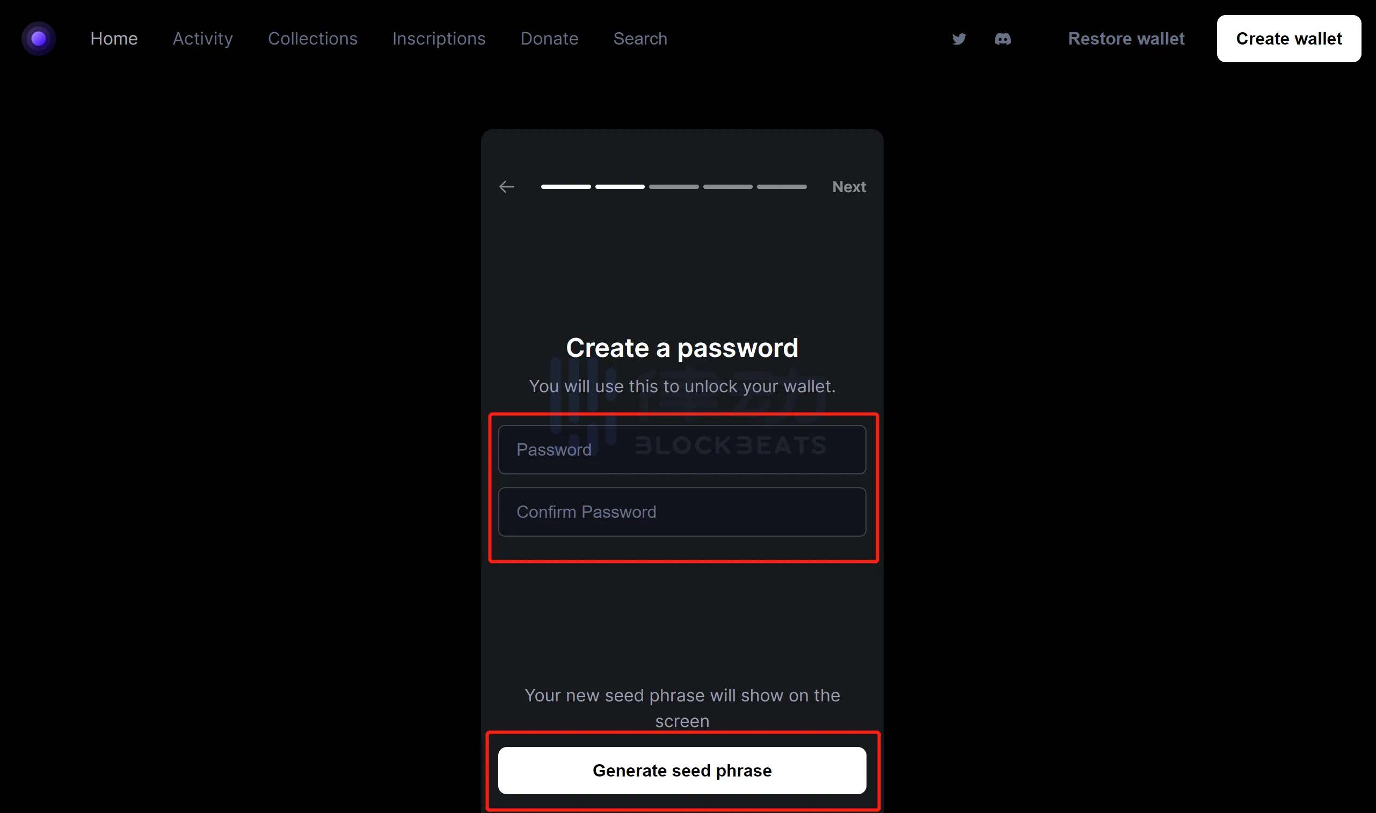
Task: Click Next to advance the wizard
Action: click(x=848, y=186)
